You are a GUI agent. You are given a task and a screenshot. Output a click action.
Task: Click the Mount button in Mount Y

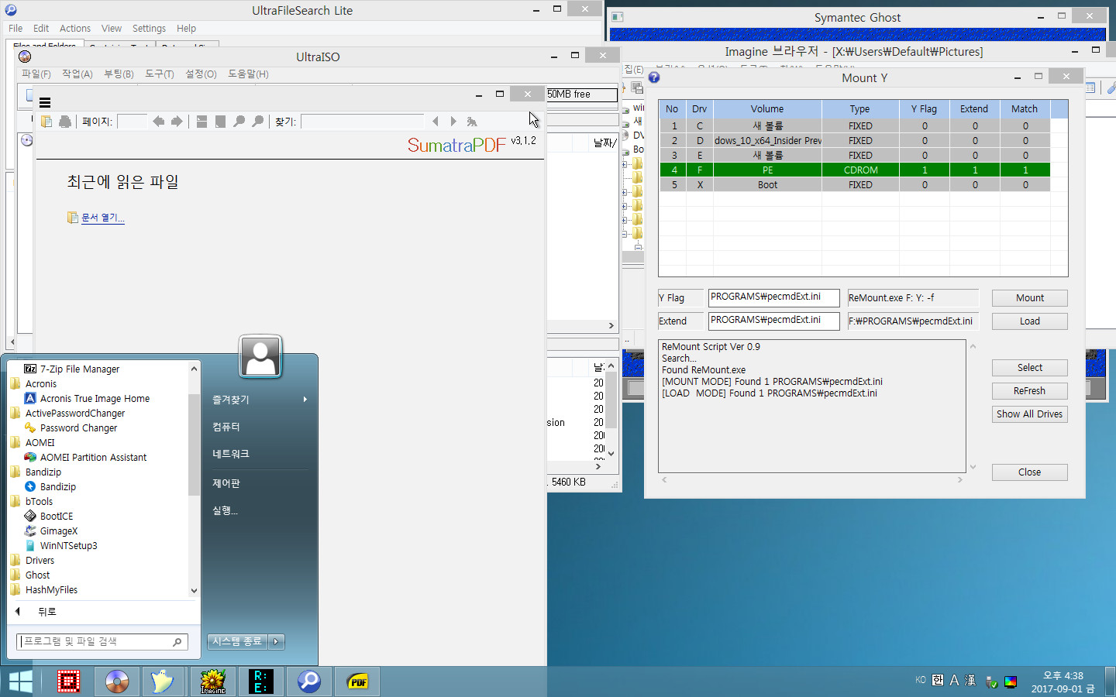1029,298
